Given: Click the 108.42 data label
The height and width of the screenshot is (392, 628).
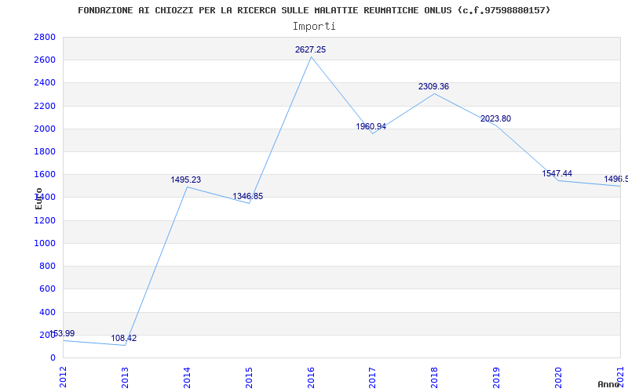Looking at the screenshot, I should pyautogui.click(x=124, y=339).
